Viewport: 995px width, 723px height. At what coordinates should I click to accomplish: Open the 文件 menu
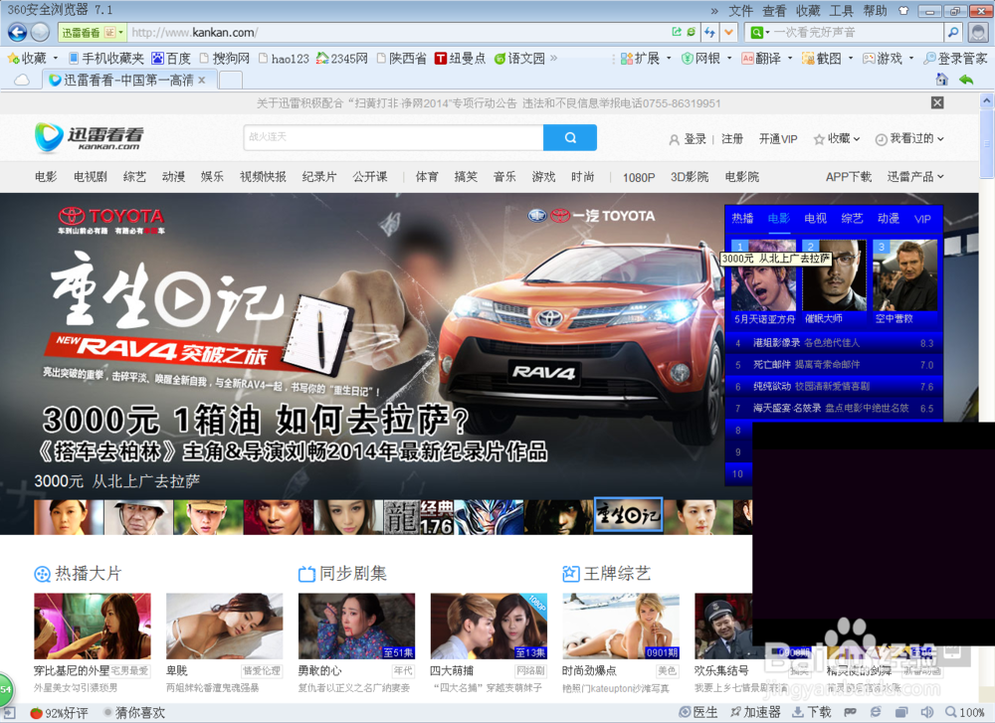pos(740,11)
